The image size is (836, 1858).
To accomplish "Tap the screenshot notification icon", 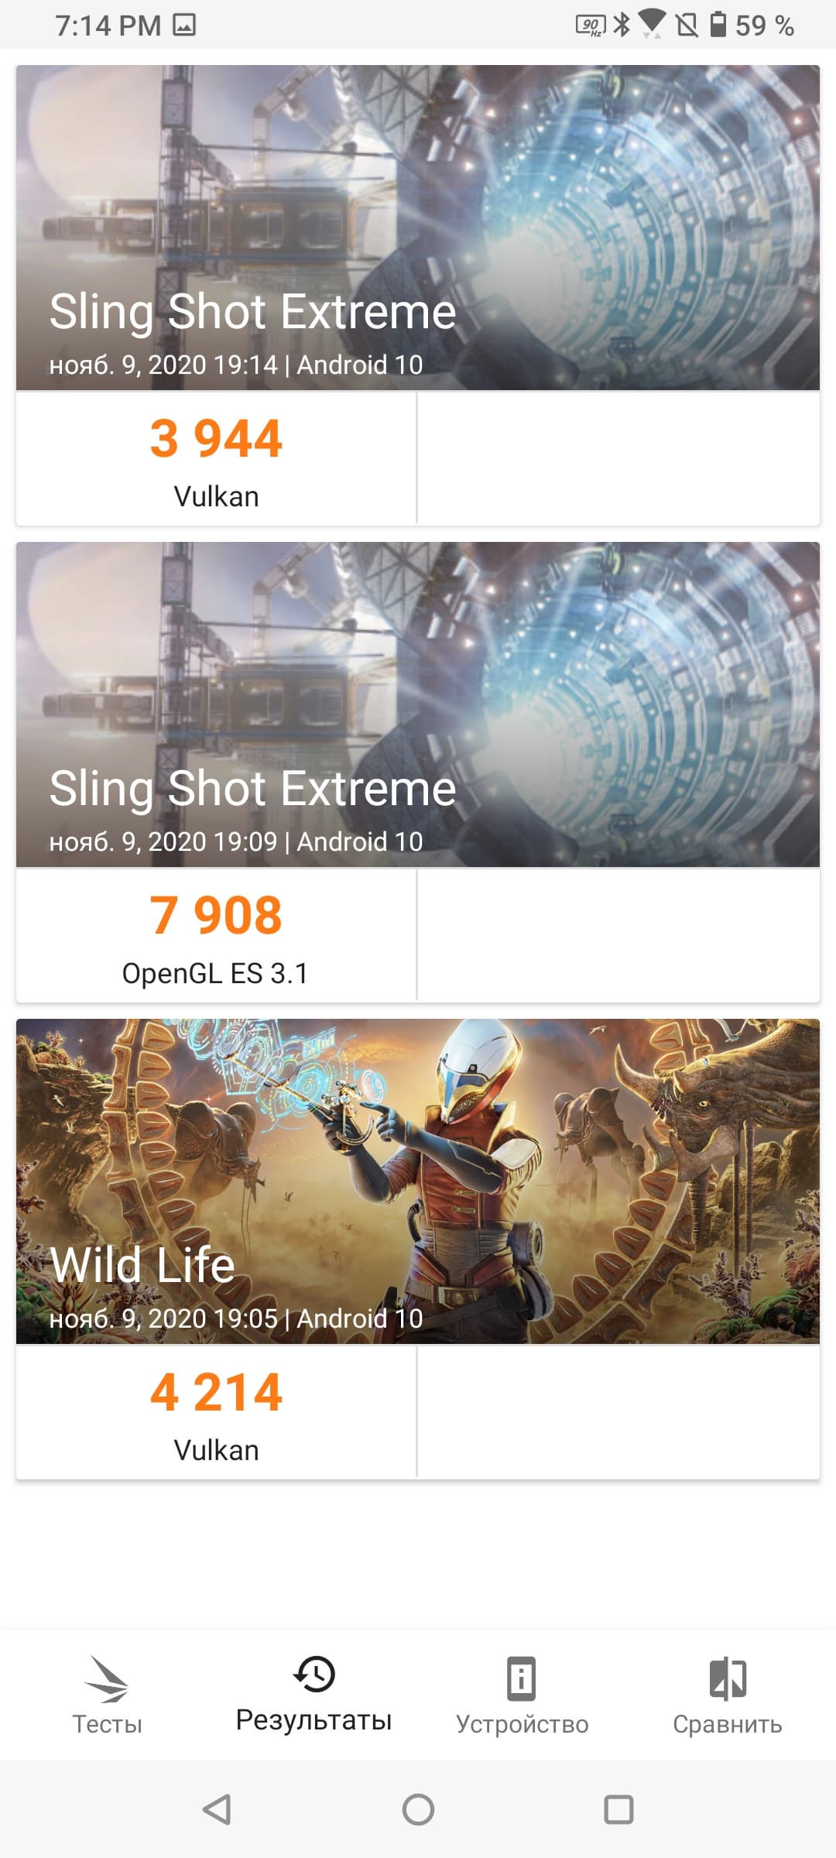I will pyautogui.click(x=184, y=26).
